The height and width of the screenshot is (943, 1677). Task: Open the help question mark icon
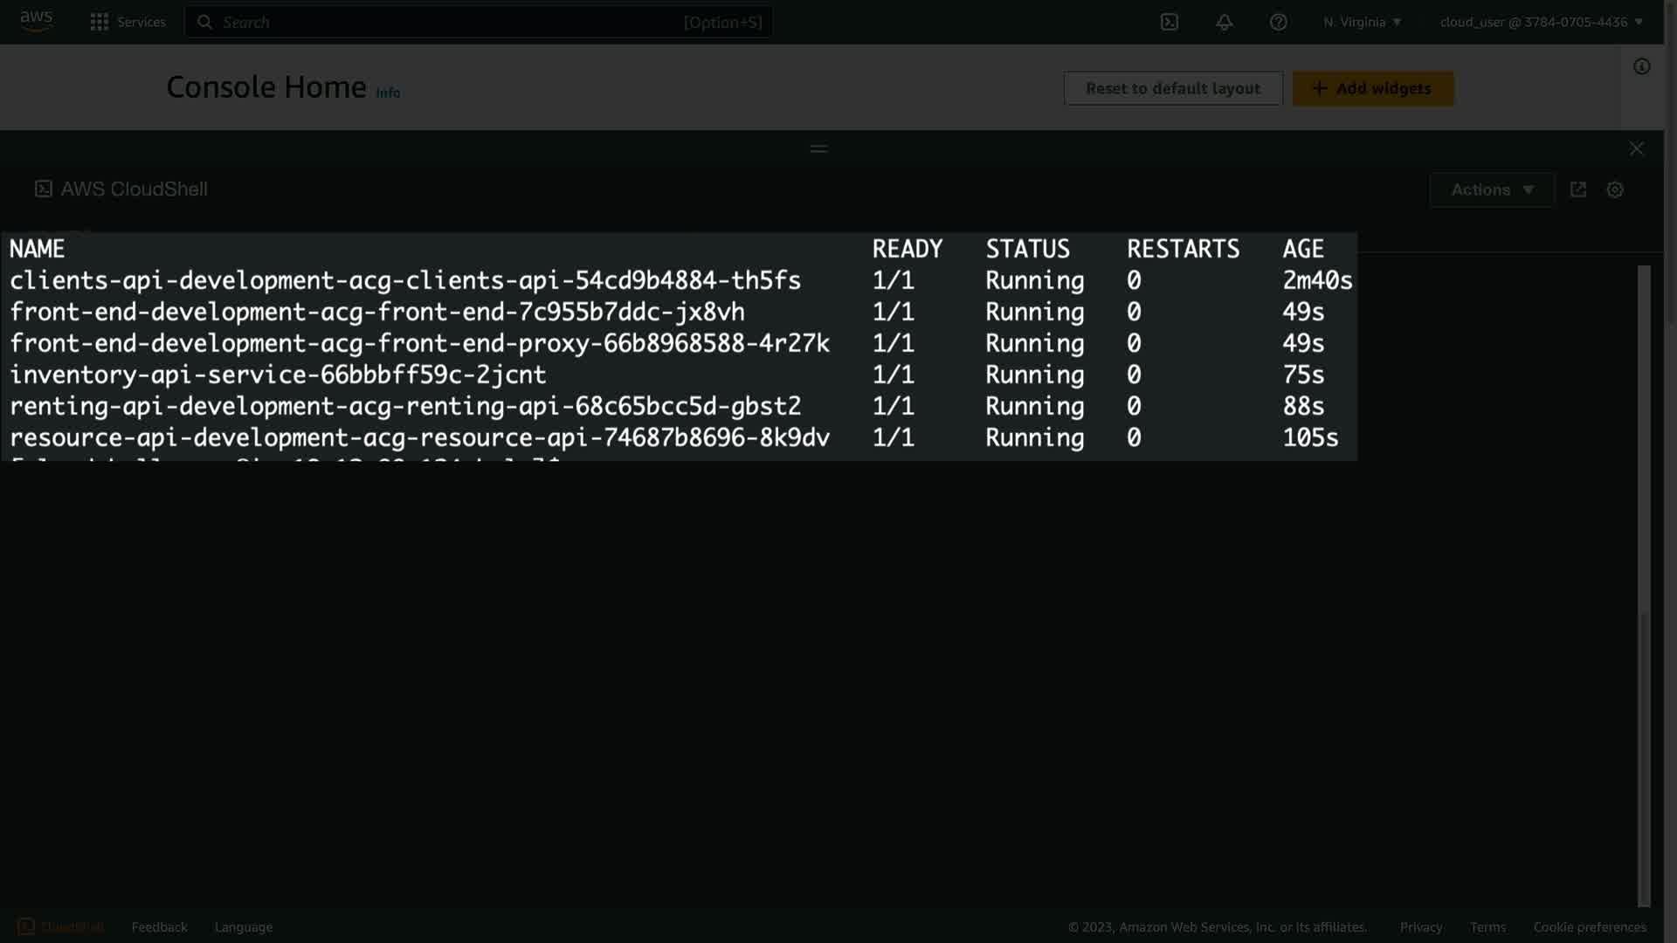[1278, 22]
